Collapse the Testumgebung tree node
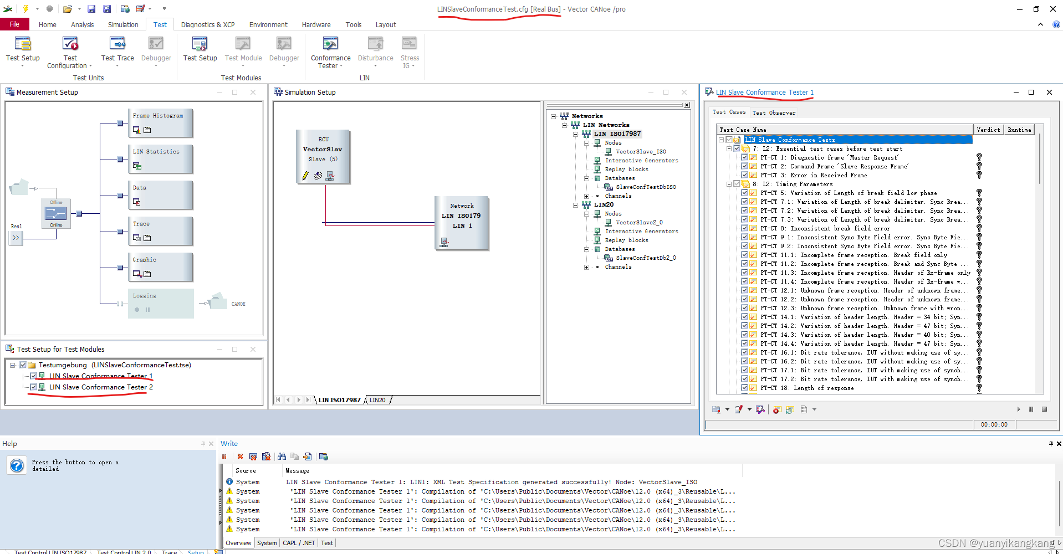 (x=12, y=365)
